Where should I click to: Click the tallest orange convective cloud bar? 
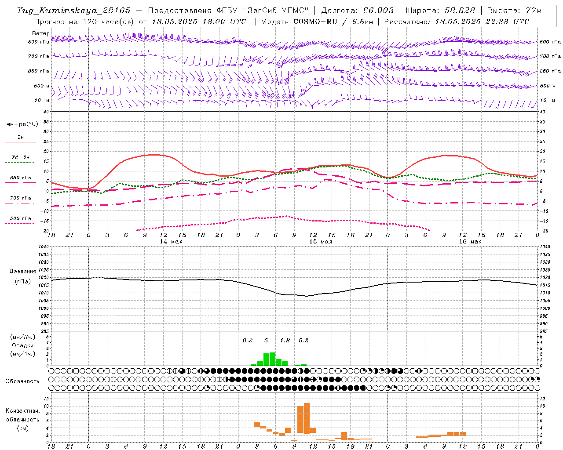click(x=307, y=418)
